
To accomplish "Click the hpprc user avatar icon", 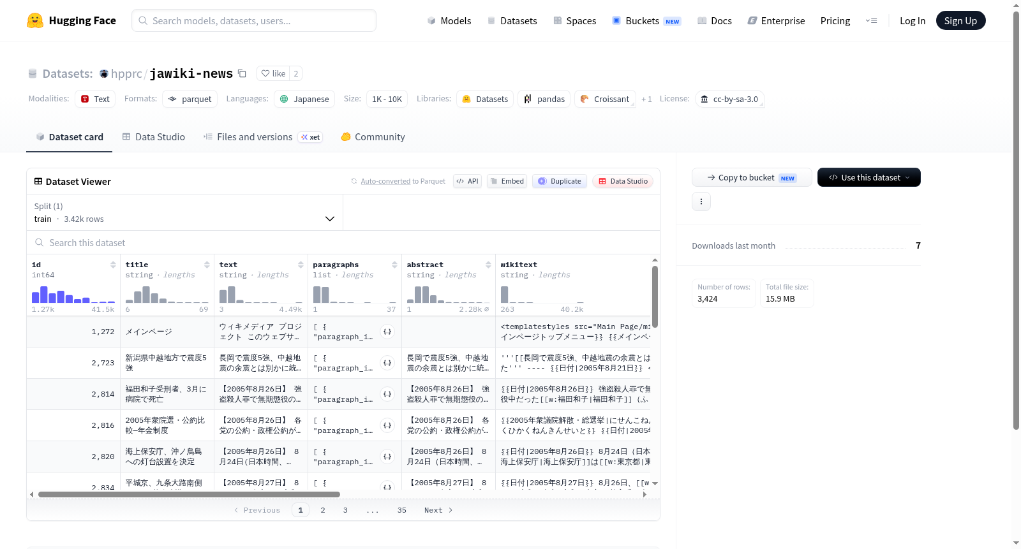I will point(104,74).
